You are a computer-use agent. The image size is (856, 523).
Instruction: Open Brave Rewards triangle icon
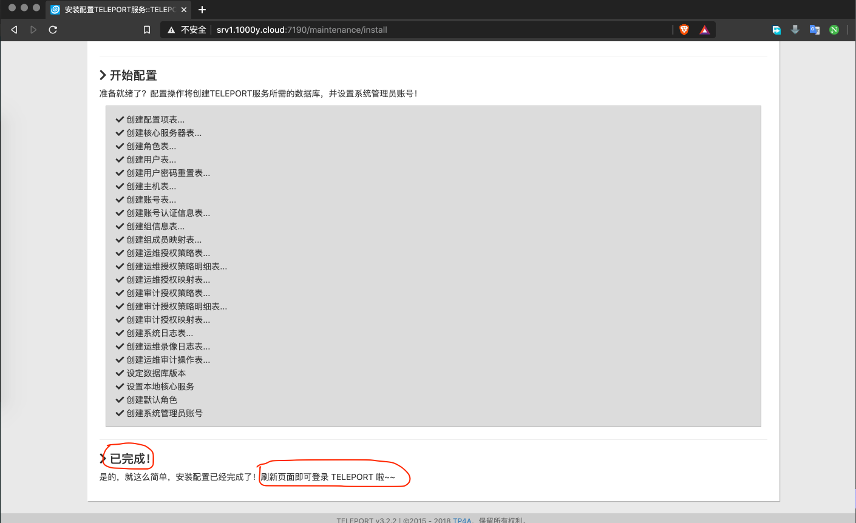point(704,30)
